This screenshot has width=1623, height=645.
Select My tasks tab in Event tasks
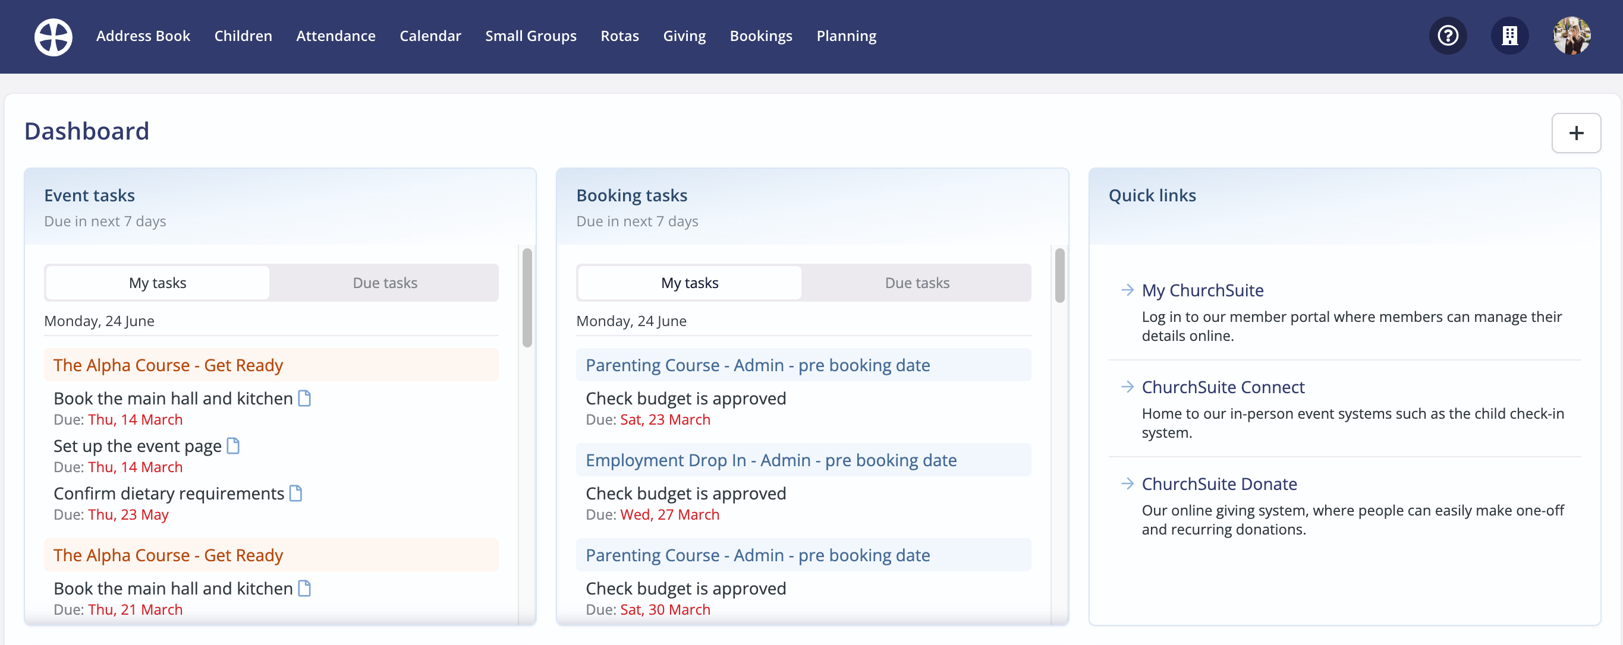[x=158, y=283]
